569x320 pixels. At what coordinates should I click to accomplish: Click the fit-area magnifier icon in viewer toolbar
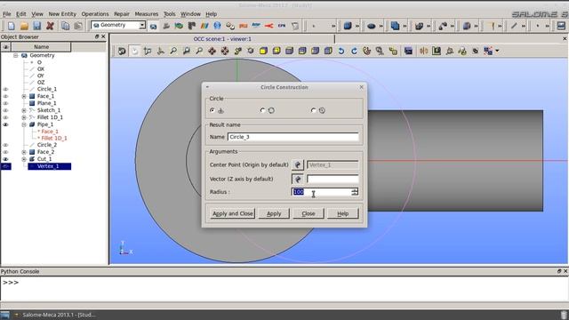pos(186,52)
